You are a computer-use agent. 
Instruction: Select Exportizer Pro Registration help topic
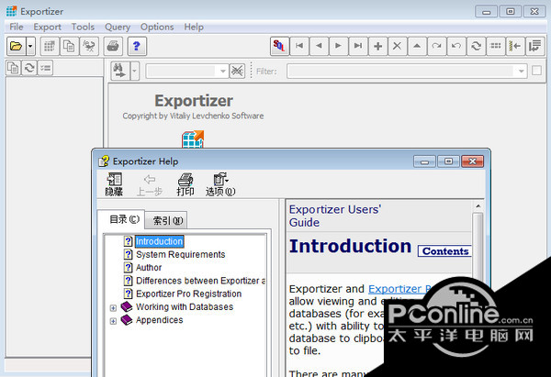click(x=188, y=294)
